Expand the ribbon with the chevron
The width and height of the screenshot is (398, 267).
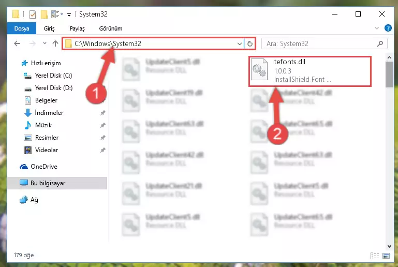click(377, 28)
